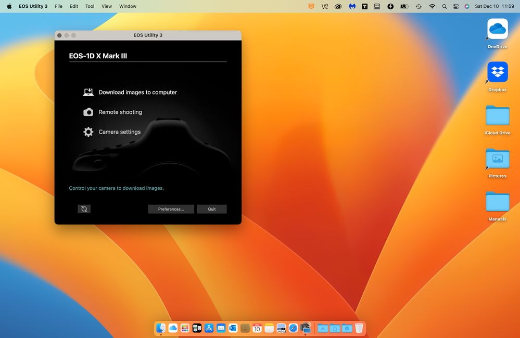Open the Tool menu
This screenshot has width=520, height=338.
(x=89, y=6)
